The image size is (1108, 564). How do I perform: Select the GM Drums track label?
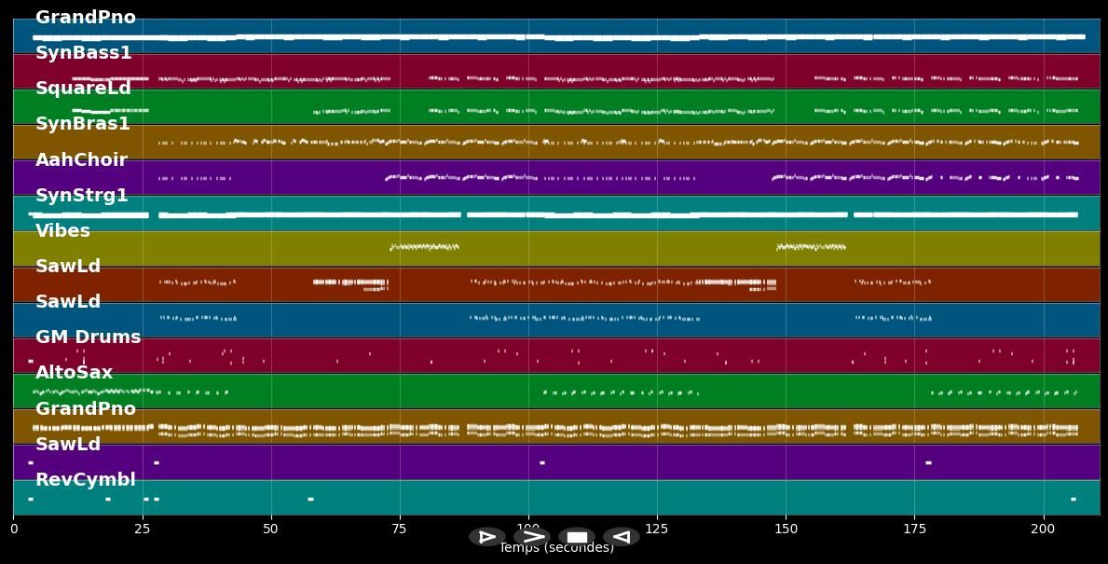(x=89, y=337)
